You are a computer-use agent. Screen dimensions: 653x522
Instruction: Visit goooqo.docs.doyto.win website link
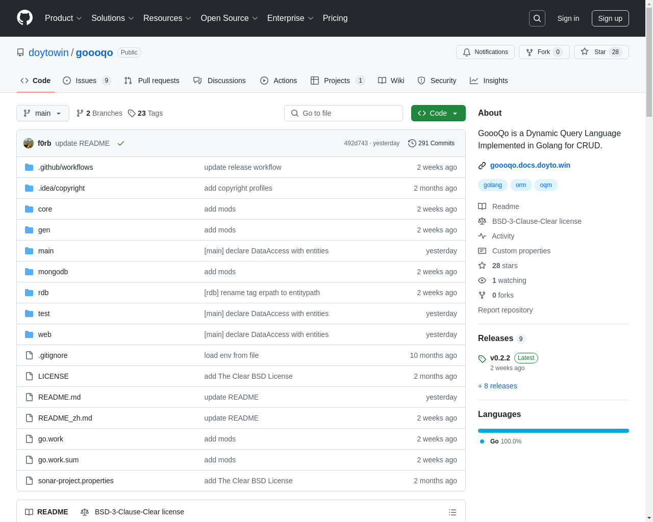tap(530, 165)
